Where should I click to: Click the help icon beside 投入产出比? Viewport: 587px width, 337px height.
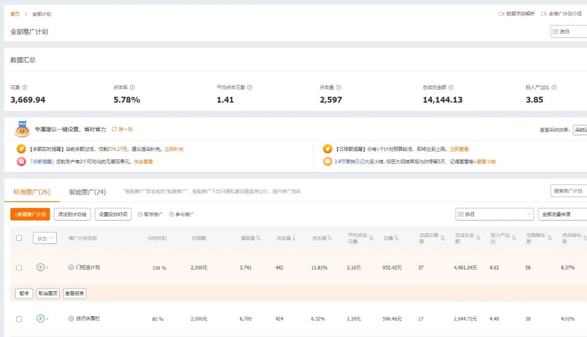click(x=554, y=87)
